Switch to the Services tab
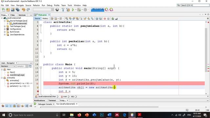This screenshot has height=118, width=210. tap(22, 15)
